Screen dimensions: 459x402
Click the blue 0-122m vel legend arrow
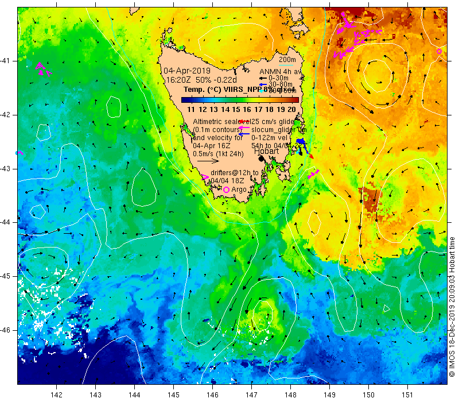click(x=244, y=134)
